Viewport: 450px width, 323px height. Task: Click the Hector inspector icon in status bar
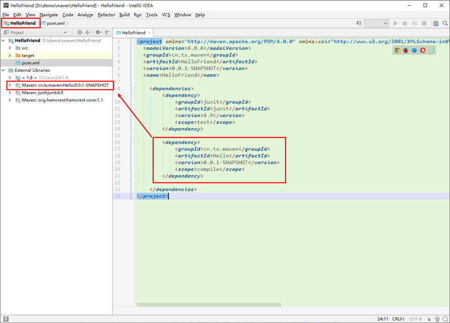438,319
